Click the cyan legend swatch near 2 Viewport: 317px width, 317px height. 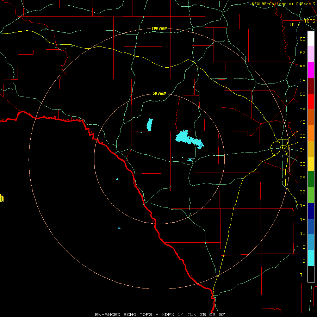tap(311, 258)
